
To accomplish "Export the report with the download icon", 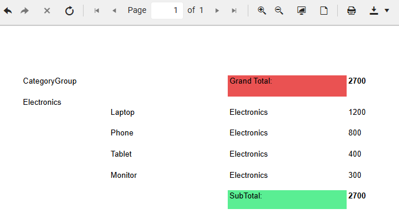I will click(x=374, y=11).
